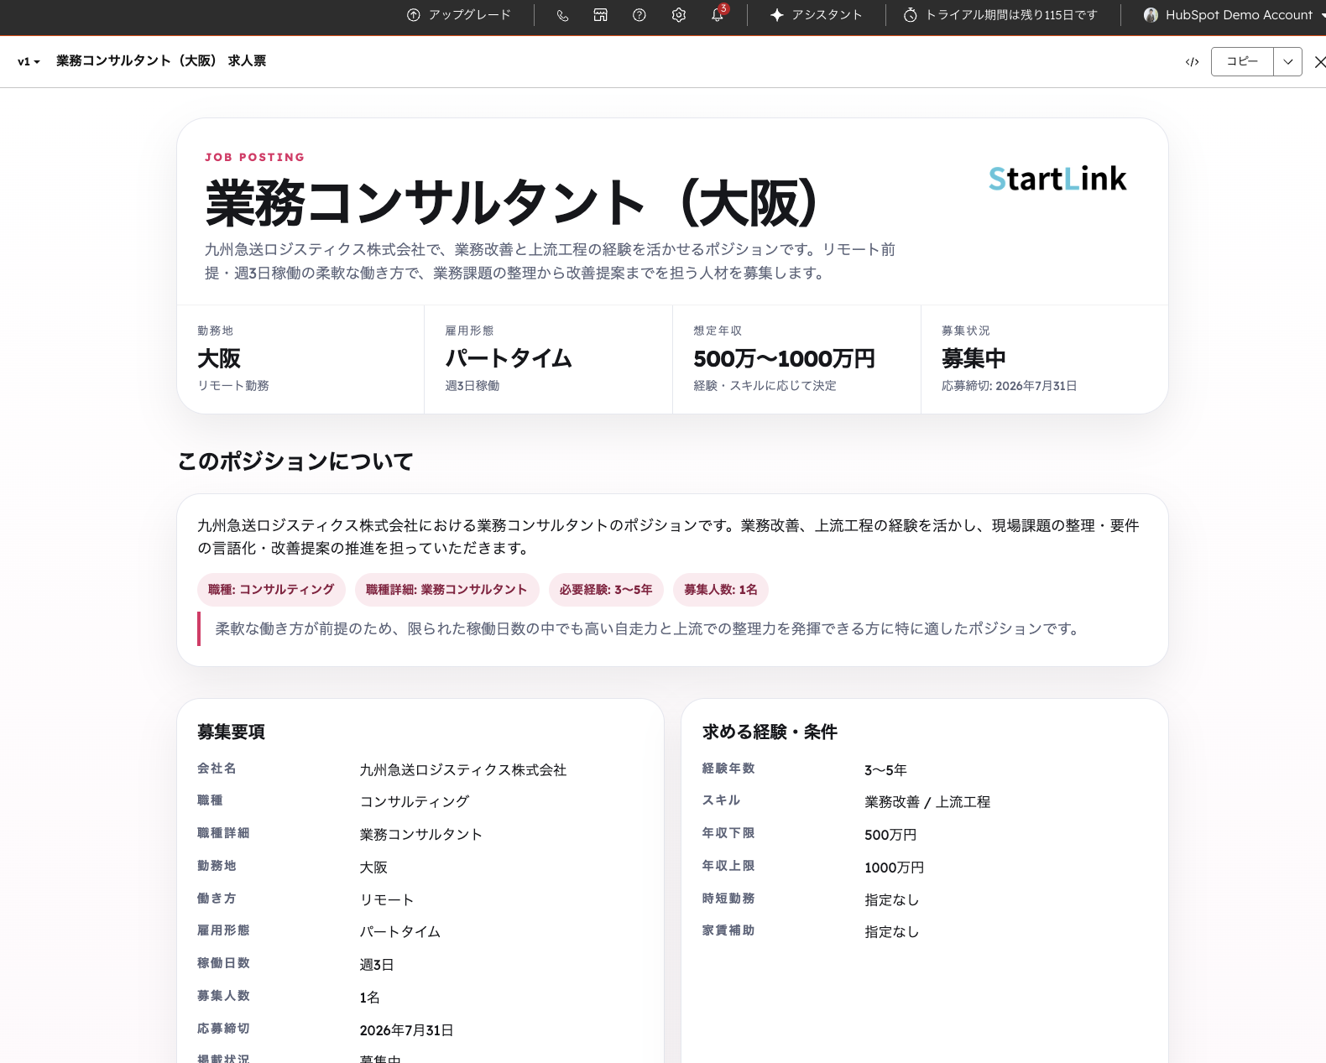1326x1063 pixels.
Task: Open the settings gear icon
Action: (x=679, y=15)
